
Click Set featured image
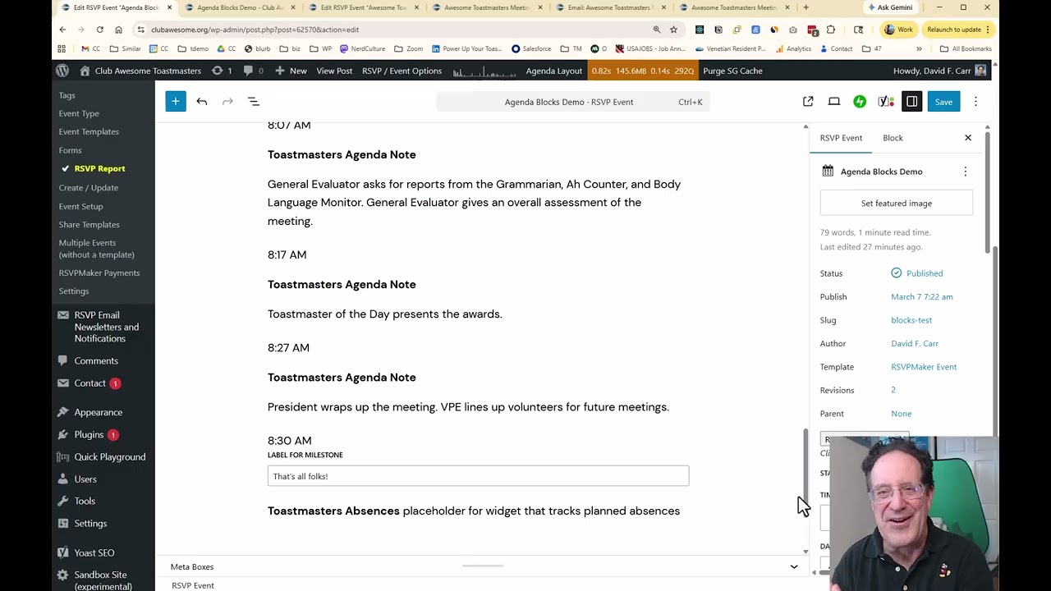pos(897,204)
